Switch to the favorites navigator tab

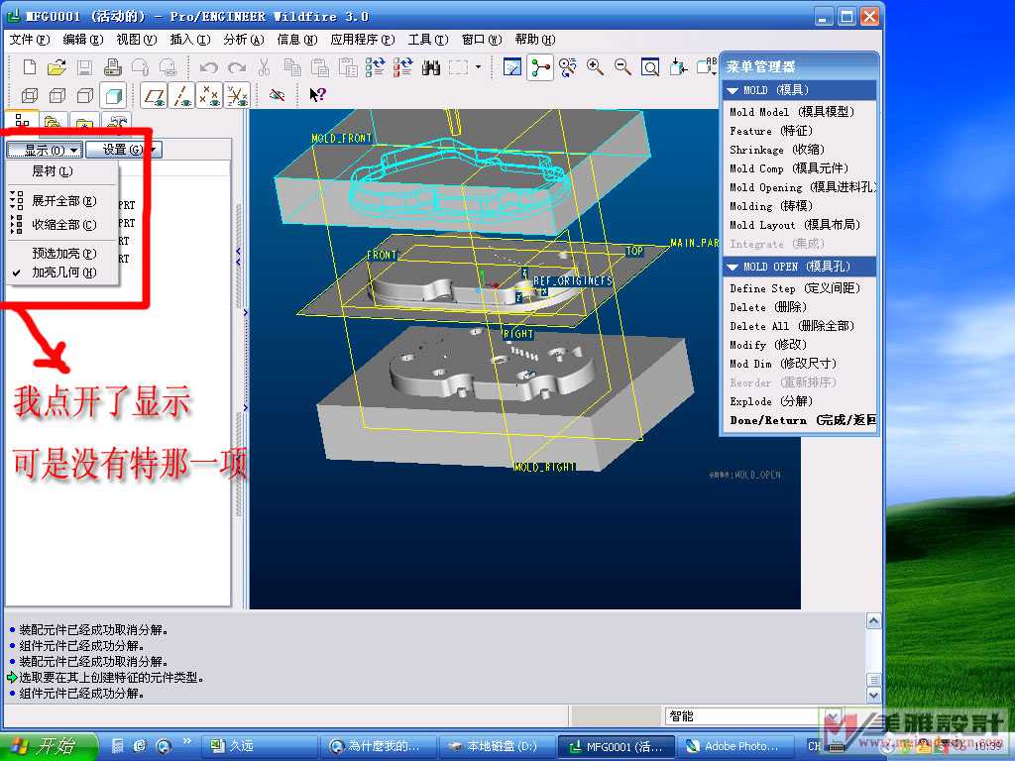(84, 122)
